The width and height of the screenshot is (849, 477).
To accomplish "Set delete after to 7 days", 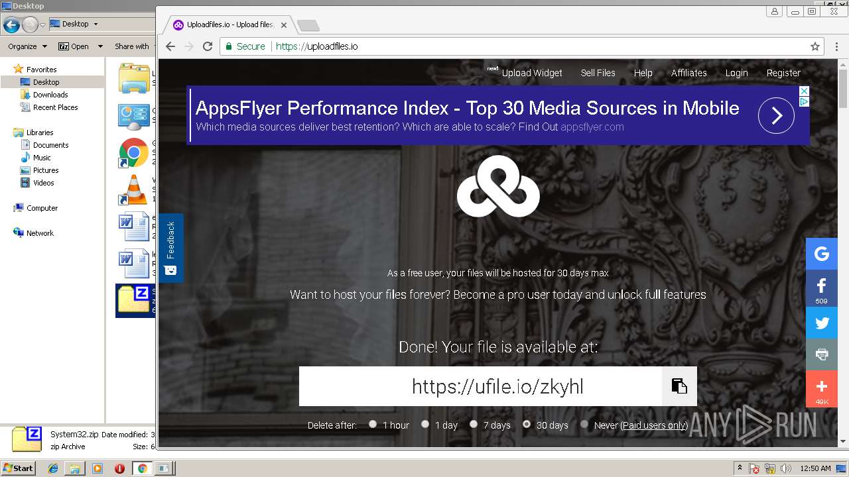I will 474,425.
